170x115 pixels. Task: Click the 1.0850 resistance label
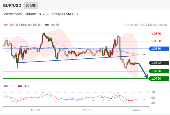(x=156, y=41)
